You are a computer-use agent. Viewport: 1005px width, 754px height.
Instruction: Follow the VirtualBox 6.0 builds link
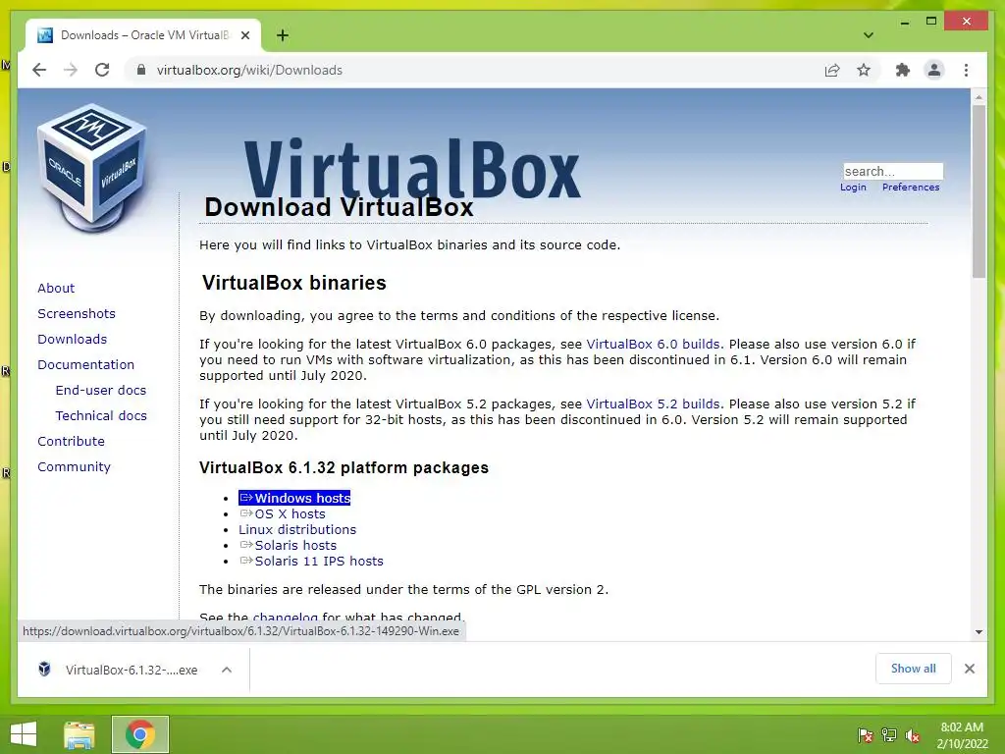point(653,345)
